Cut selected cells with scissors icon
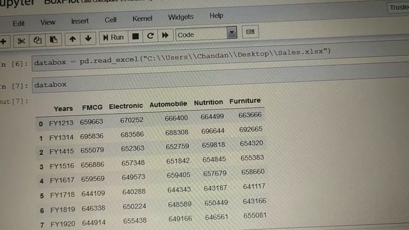 coord(21,41)
